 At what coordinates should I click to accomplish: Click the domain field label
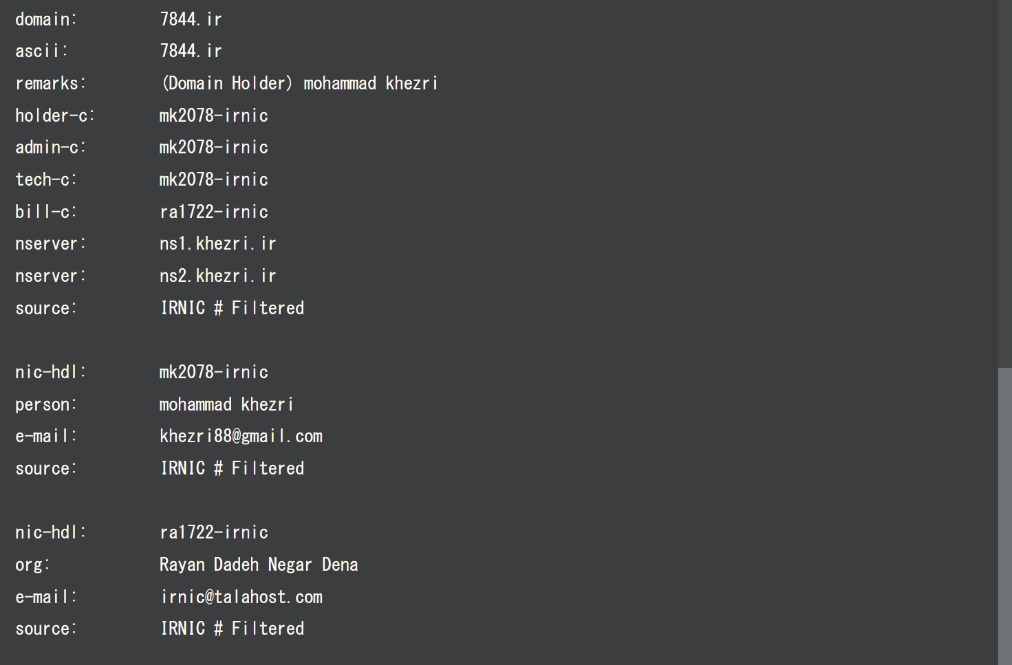45,19
